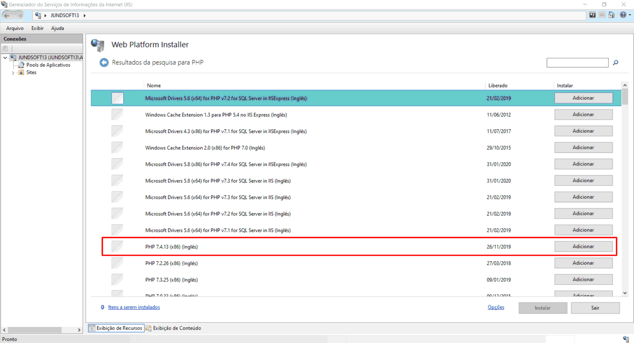
Task: Click the Nome column header
Action: (315, 86)
